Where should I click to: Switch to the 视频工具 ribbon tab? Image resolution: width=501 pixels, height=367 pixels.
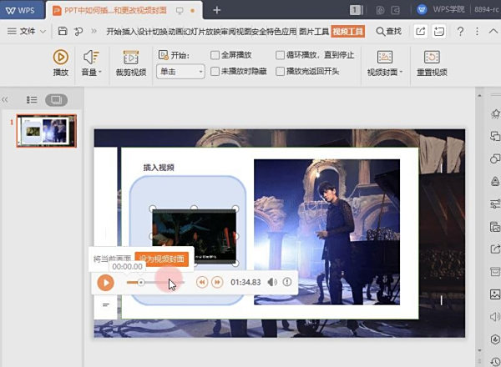click(x=347, y=31)
